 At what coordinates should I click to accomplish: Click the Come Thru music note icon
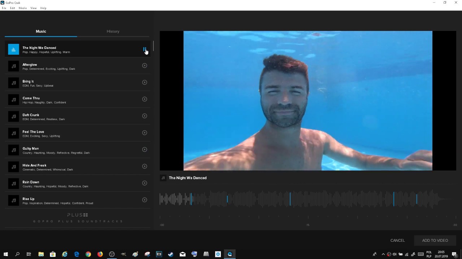point(13,100)
